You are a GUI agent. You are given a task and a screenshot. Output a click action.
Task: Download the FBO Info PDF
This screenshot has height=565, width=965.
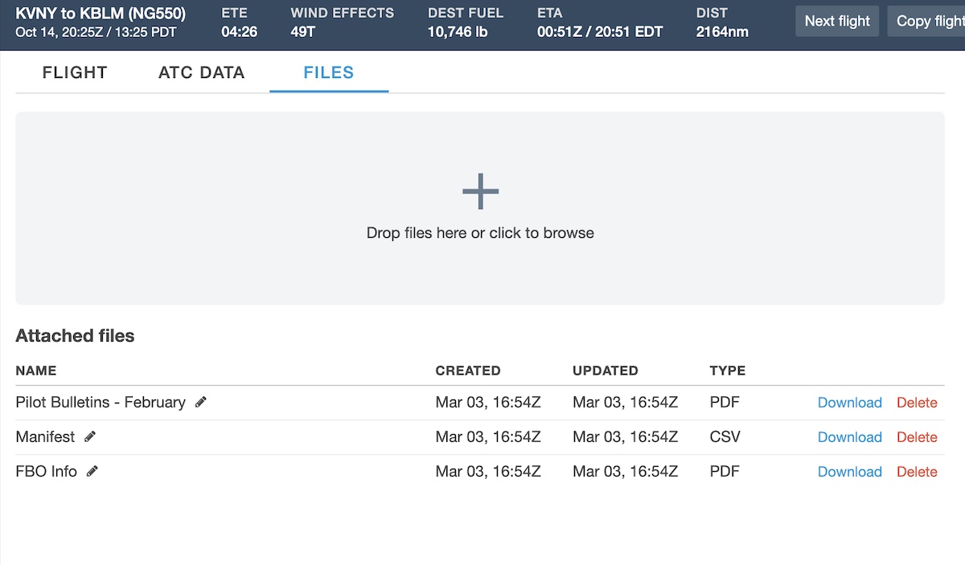(x=849, y=472)
